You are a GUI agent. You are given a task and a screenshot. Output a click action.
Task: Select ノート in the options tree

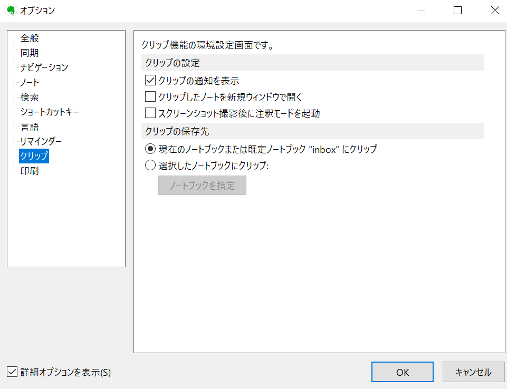click(x=30, y=82)
